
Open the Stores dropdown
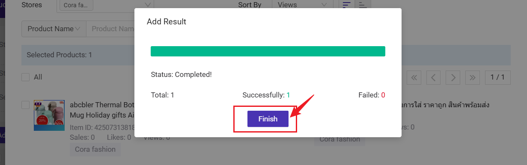pos(105,5)
